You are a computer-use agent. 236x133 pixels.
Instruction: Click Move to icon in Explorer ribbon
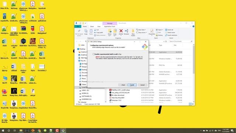[x=110, y=33]
